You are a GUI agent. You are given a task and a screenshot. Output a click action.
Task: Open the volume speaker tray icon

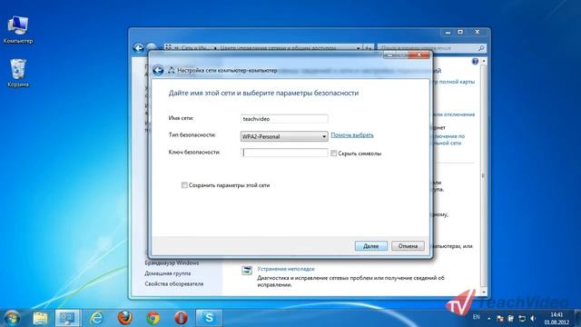tap(533, 318)
